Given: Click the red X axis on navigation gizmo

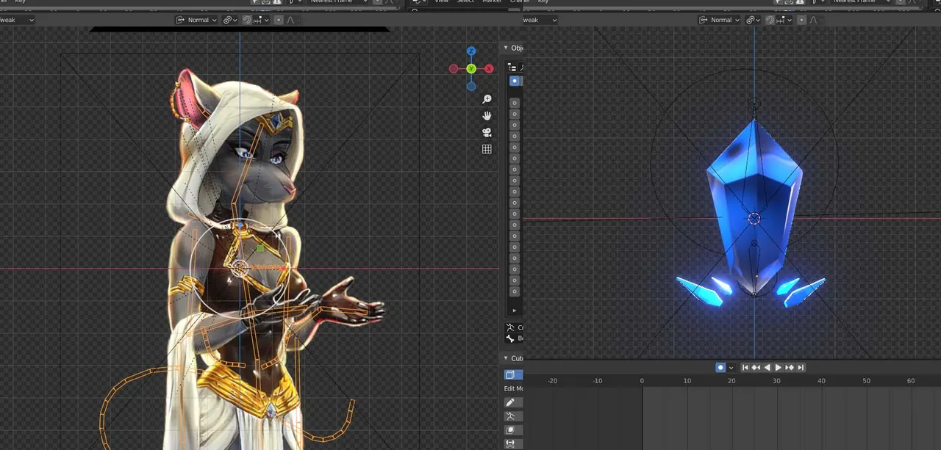Looking at the screenshot, I should [x=489, y=68].
